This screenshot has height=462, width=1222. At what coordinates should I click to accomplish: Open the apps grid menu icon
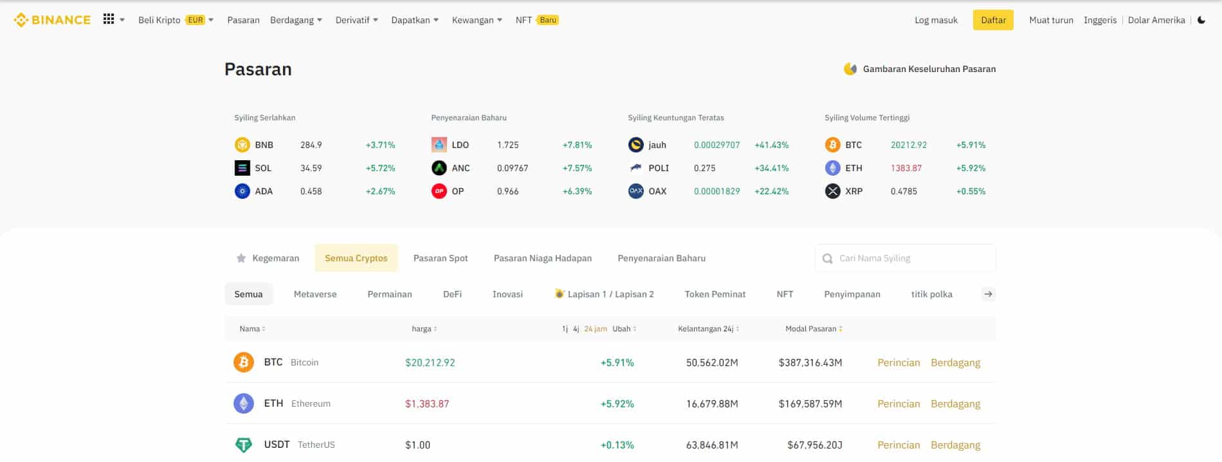point(109,19)
